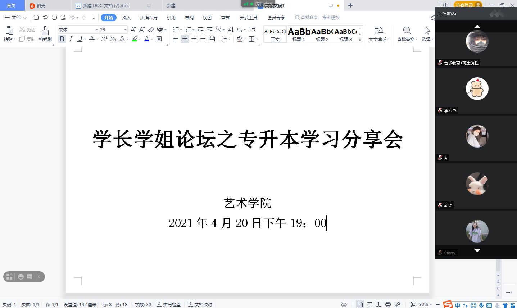Click the clear formatting eraser icon

pyautogui.click(x=151, y=30)
